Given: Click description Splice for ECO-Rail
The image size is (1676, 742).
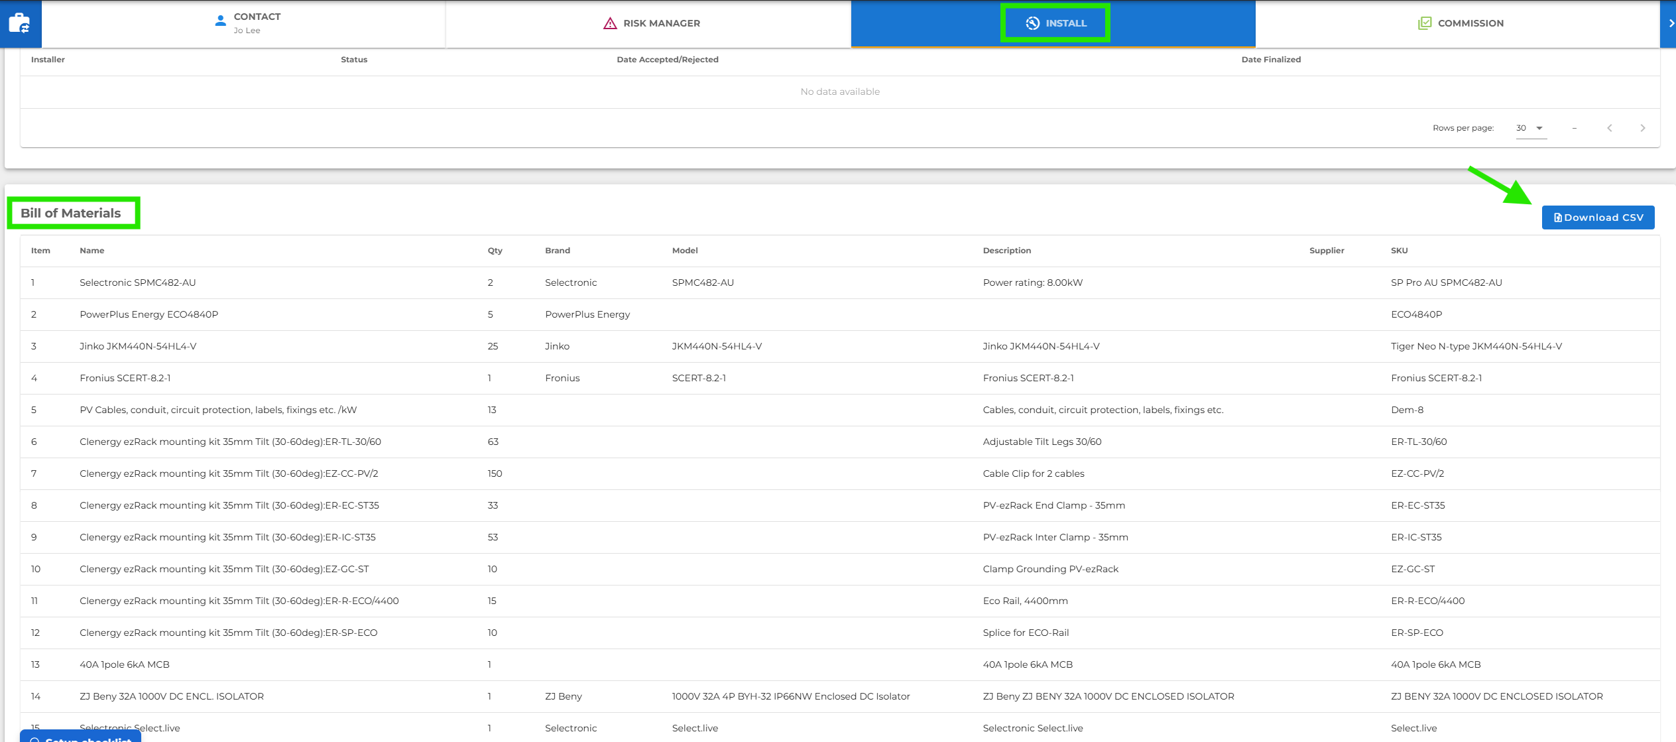Looking at the screenshot, I should point(1026,633).
